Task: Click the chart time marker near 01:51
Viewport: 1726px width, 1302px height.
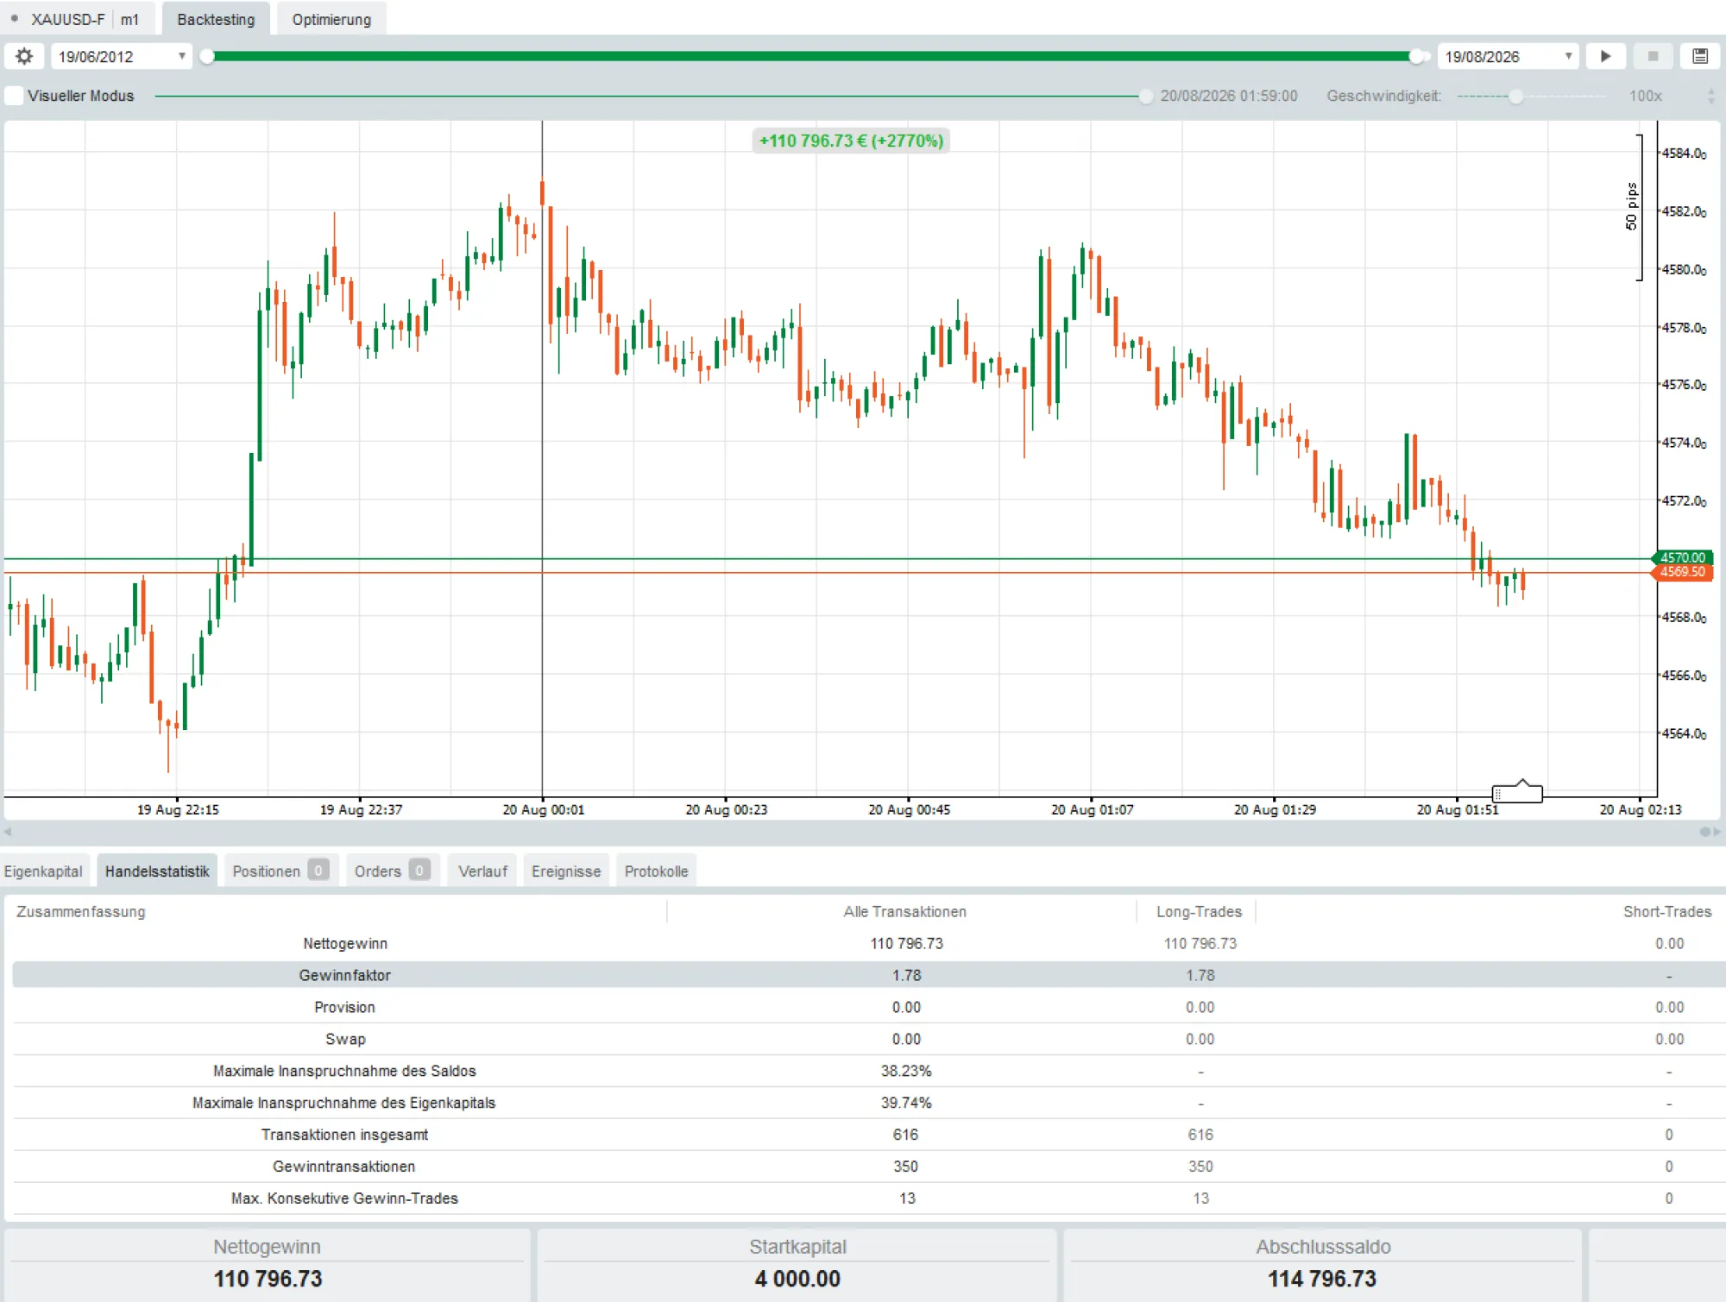Action: [x=1517, y=791]
